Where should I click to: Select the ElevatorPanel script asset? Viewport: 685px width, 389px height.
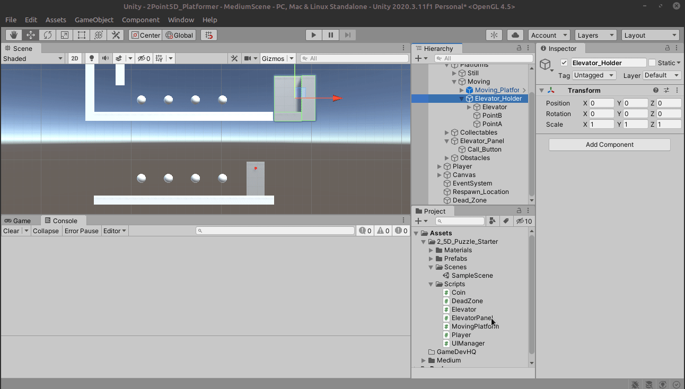coord(471,318)
